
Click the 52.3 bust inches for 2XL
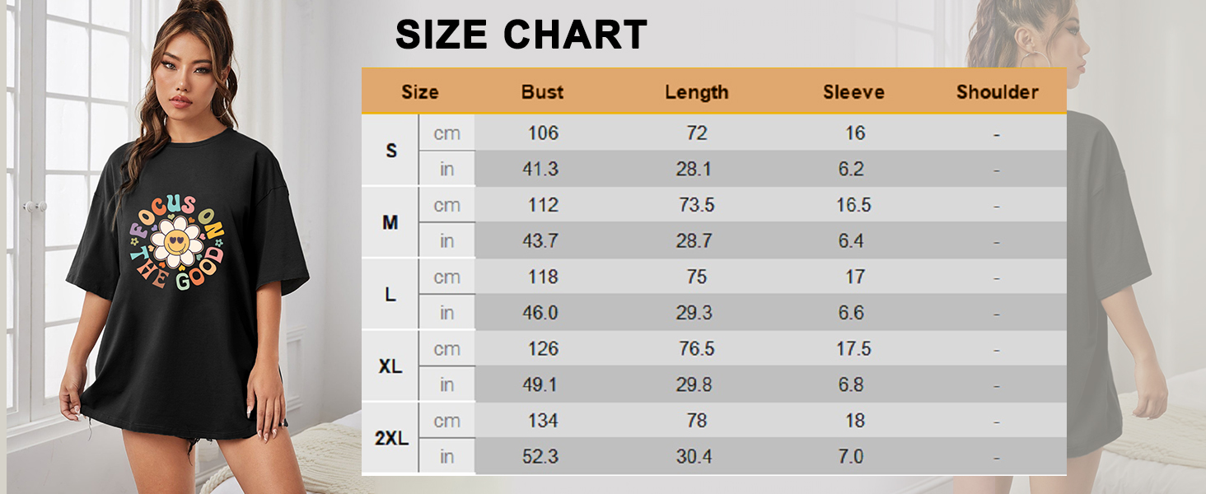tap(540, 457)
